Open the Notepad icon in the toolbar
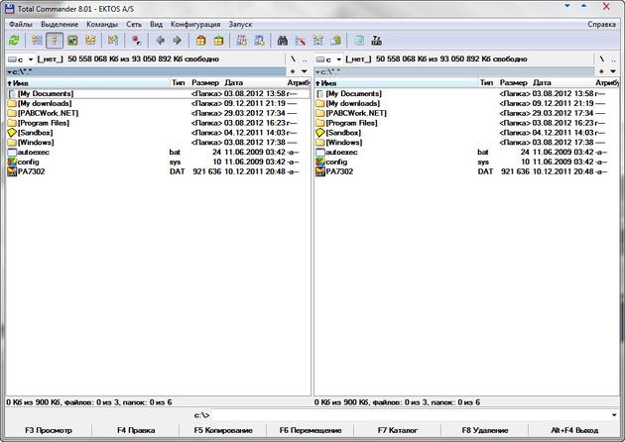This screenshot has height=442, width=625. (358, 41)
